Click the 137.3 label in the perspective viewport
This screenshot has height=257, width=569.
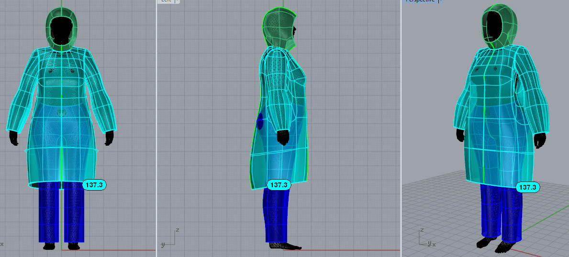528,187
